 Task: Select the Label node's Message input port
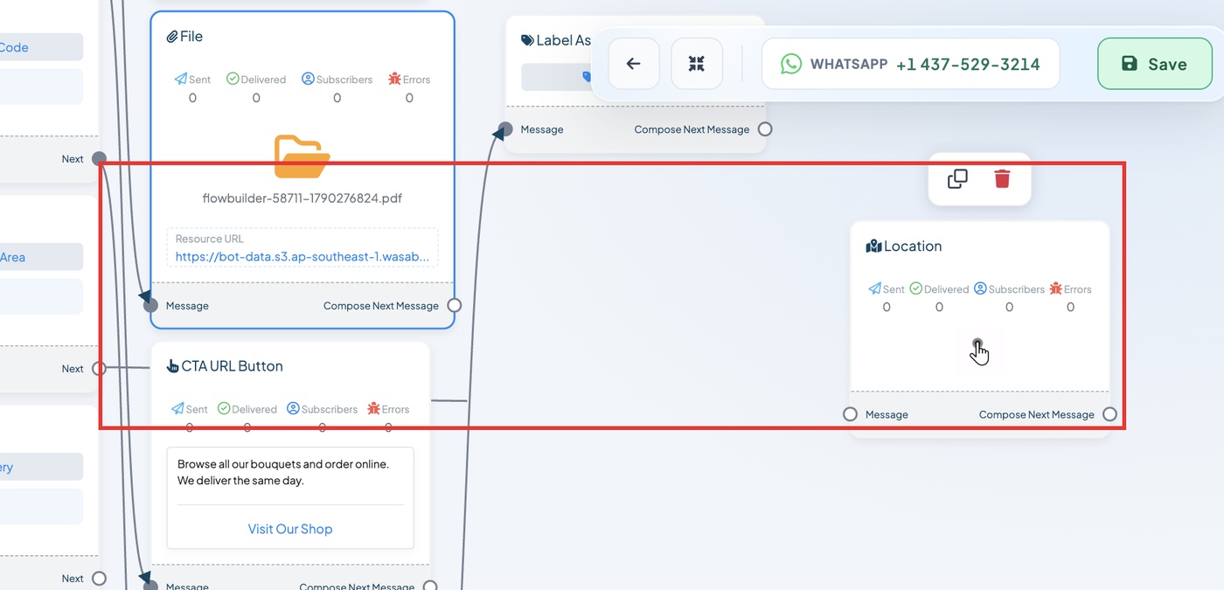coord(505,129)
